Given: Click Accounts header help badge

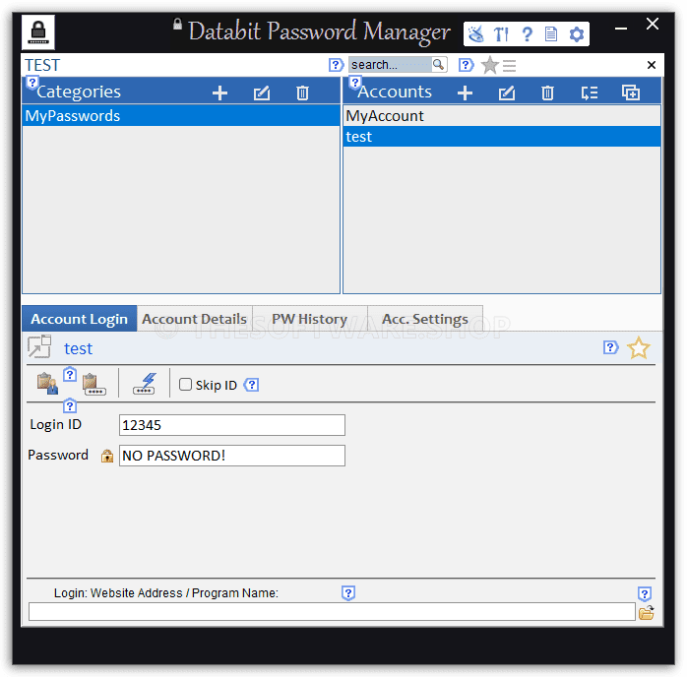Looking at the screenshot, I should [355, 82].
